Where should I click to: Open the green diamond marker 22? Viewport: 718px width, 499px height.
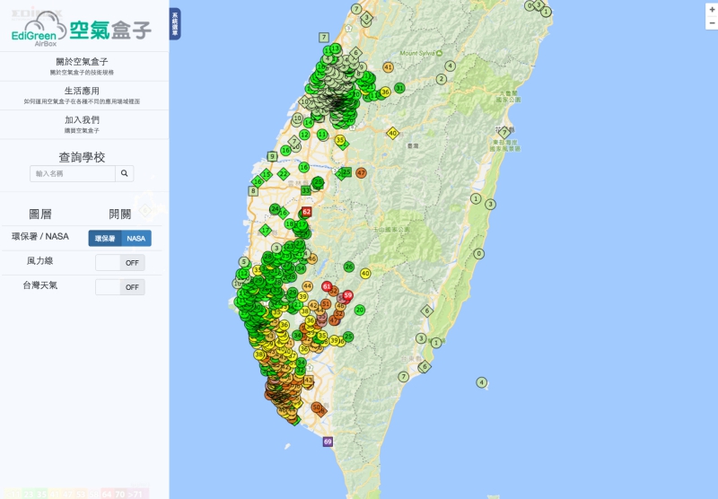pyautogui.click(x=284, y=173)
